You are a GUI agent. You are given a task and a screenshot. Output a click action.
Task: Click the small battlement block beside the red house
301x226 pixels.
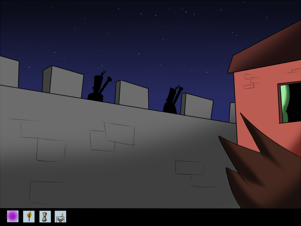click(232, 113)
